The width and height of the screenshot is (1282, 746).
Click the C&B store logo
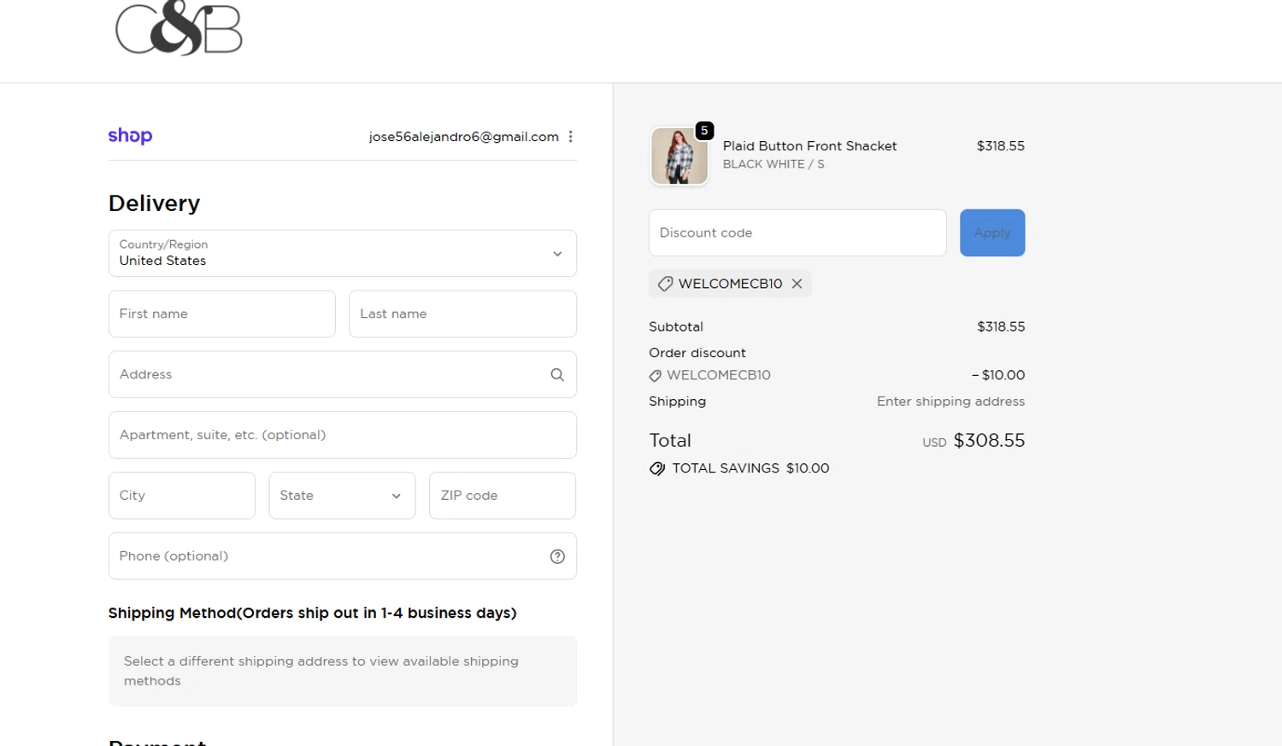(179, 28)
